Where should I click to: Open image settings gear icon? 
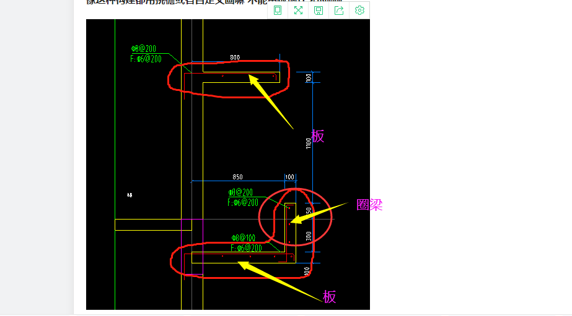click(359, 10)
